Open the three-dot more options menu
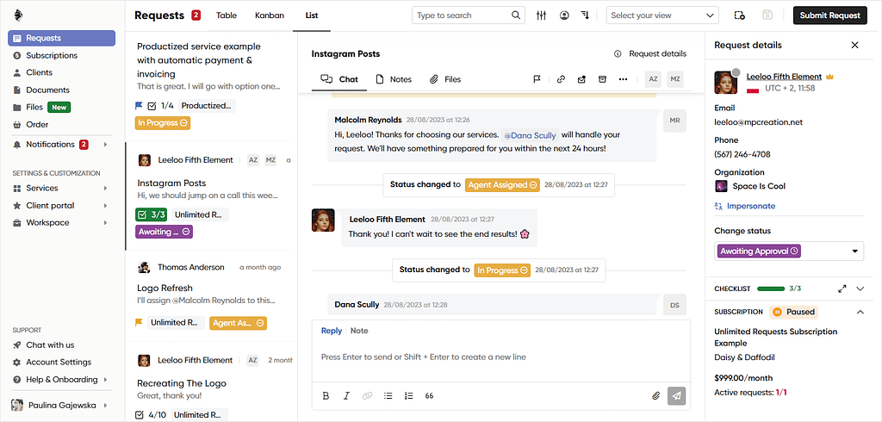882x422 pixels. (623, 79)
